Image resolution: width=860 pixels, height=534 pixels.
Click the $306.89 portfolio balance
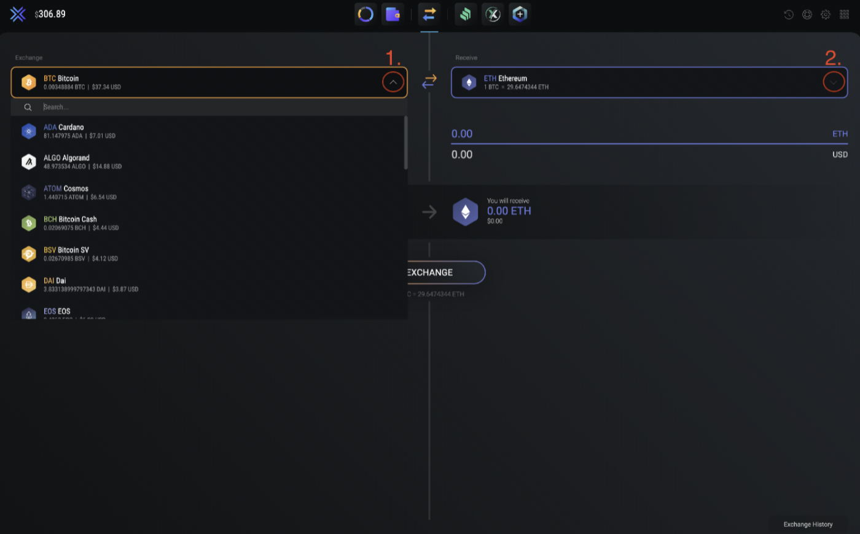(50, 14)
